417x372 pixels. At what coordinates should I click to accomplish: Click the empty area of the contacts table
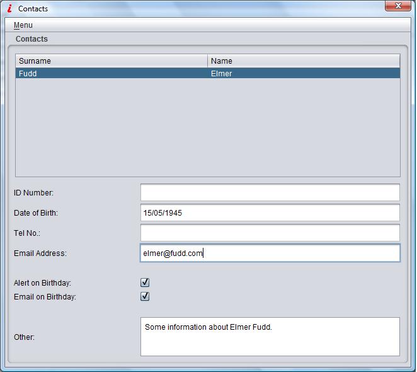point(207,127)
